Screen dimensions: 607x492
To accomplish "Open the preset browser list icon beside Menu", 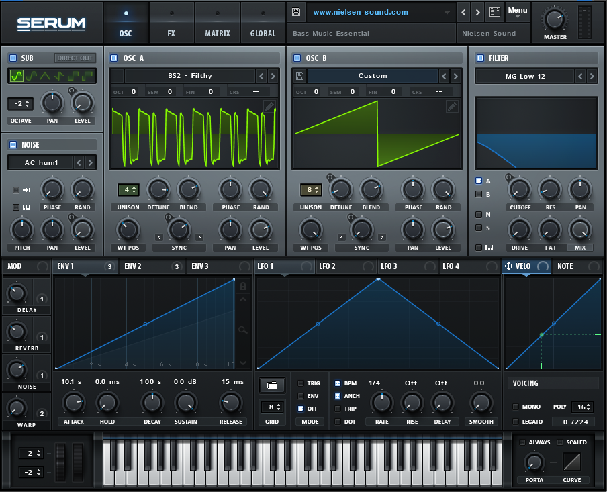I will point(494,11).
